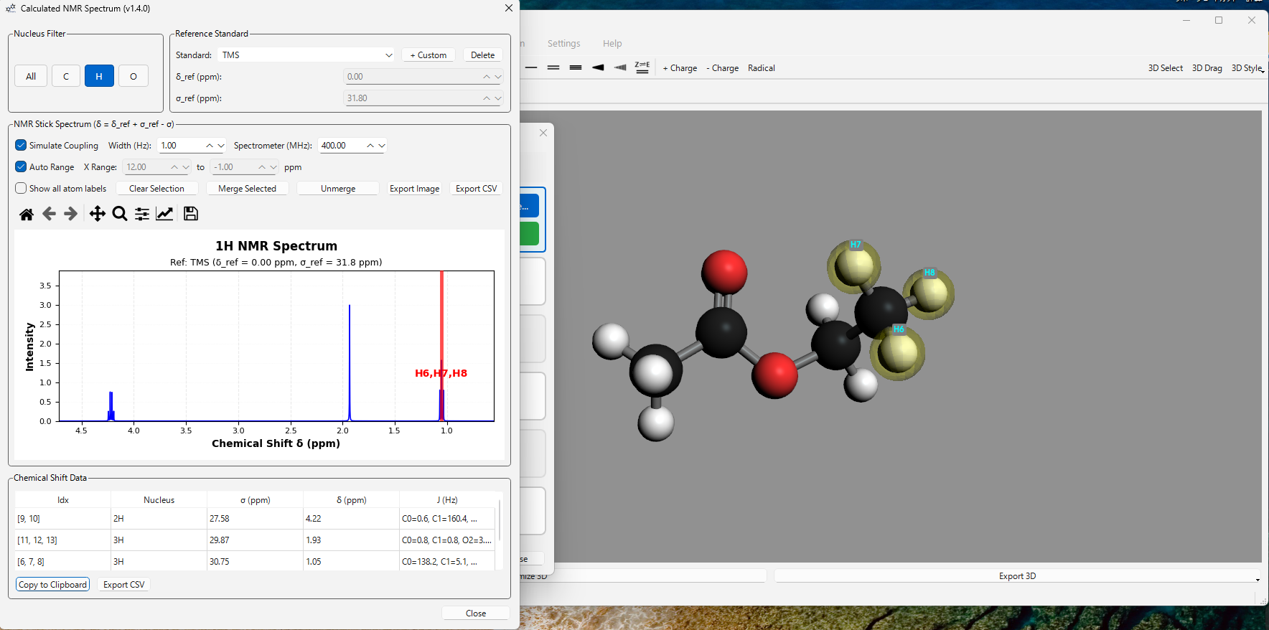This screenshot has height=630, width=1269.
Task: Activate Zoom to rectangle tool
Action: click(120, 214)
